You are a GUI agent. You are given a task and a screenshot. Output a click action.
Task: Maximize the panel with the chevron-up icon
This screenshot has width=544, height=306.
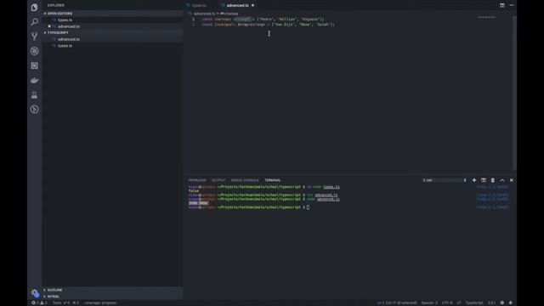(502, 180)
